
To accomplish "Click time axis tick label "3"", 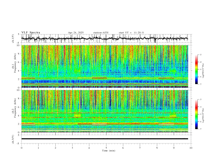I will coord(72,148).
